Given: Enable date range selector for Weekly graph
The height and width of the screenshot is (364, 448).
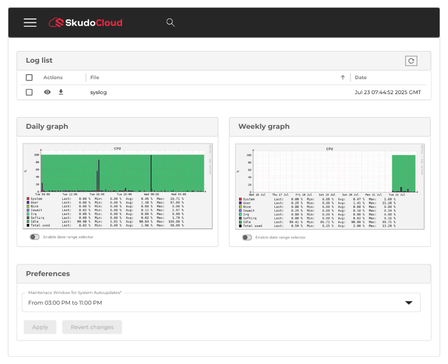Looking at the screenshot, I should [x=247, y=237].
